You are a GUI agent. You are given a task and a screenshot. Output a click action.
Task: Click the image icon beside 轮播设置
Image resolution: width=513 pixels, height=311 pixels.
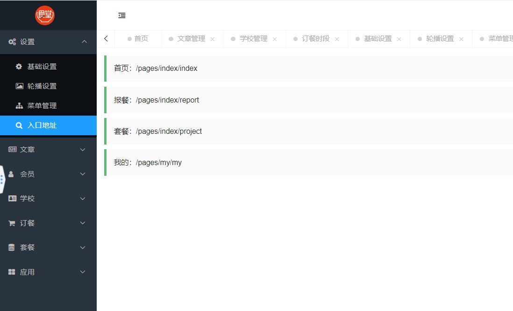coord(19,86)
